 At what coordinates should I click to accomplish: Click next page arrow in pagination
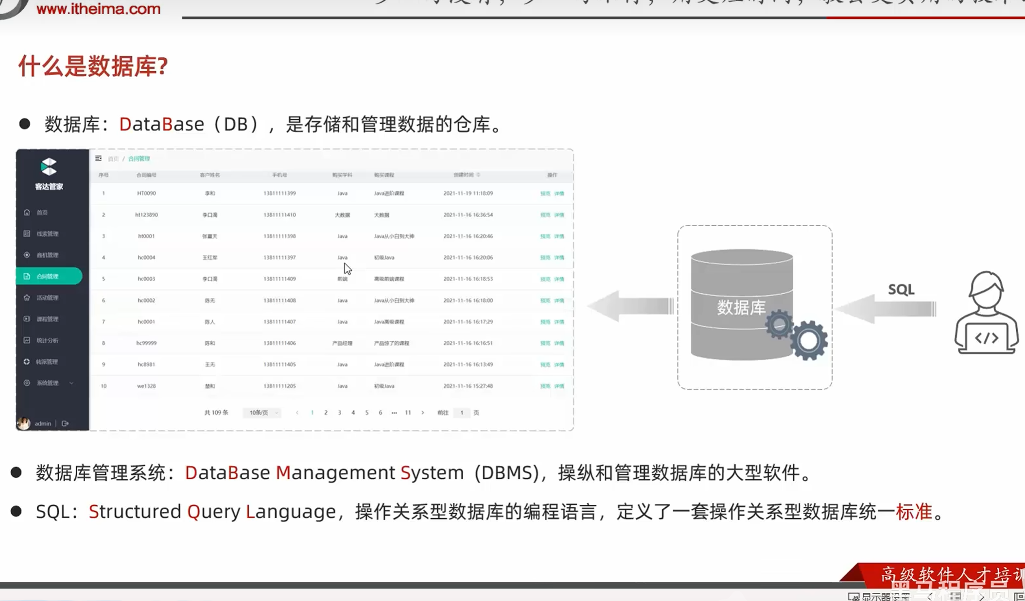(422, 413)
